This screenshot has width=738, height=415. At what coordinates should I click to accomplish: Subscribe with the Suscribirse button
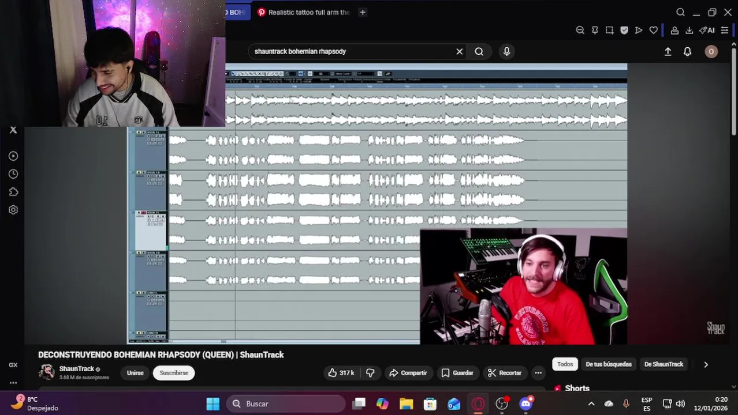coord(174,373)
